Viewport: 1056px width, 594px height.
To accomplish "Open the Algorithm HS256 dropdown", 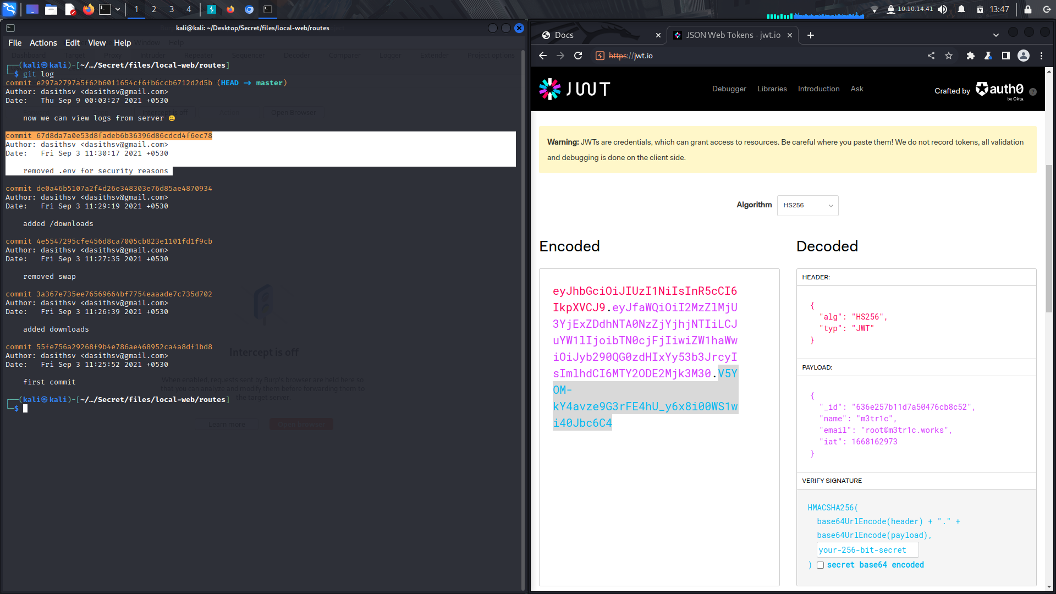I will click(807, 205).
